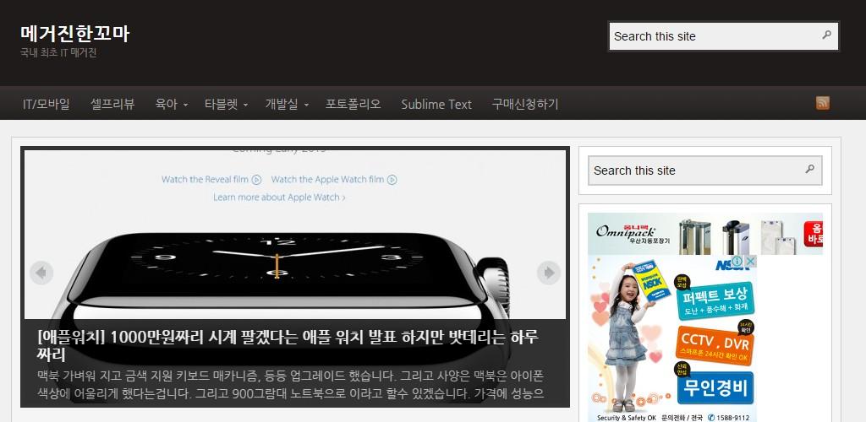Advance slider with right arrow button
Image resolution: width=866 pixels, height=422 pixels.
point(548,273)
